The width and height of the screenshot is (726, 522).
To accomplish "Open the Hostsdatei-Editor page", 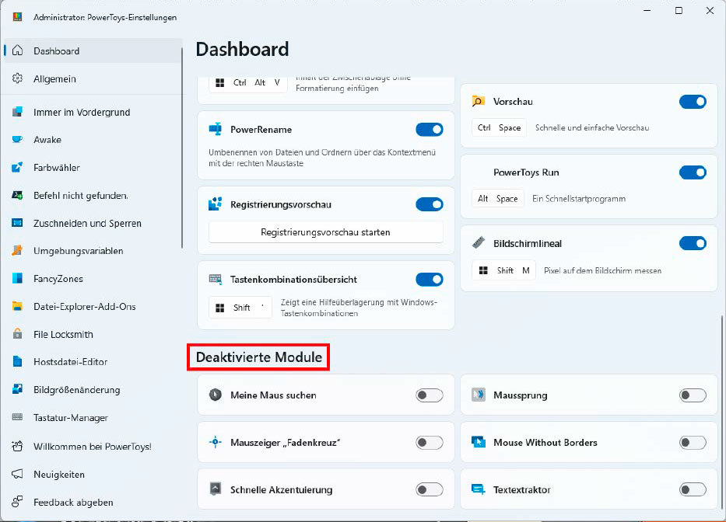I will (93, 361).
